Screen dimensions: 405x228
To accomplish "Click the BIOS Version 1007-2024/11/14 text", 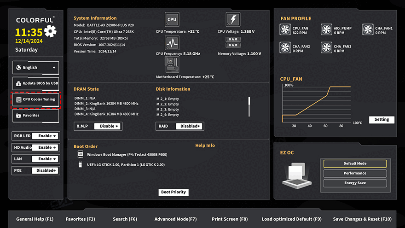I will click(x=99, y=45).
